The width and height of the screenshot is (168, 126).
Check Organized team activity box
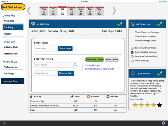click(x=132, y=57)
